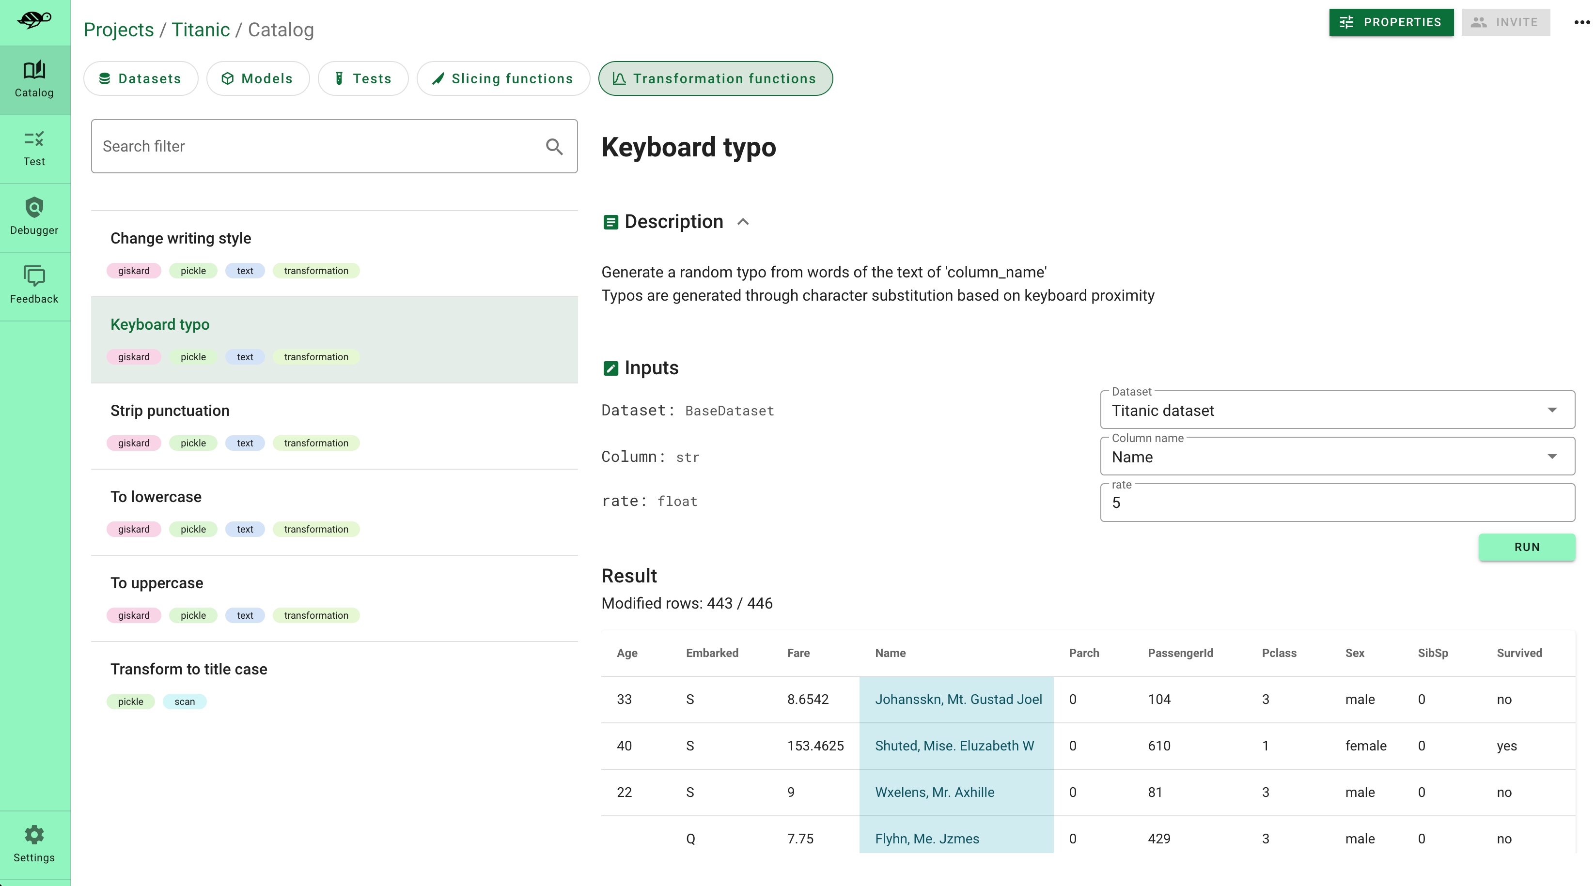This screenshot has height=886, width=1595.
Task: Go to the Titanic breadcrumb link
Action: coord(200,30)
